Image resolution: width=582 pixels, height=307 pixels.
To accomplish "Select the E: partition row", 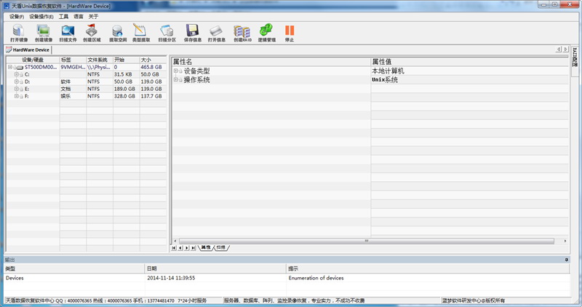I will [86, 89].
